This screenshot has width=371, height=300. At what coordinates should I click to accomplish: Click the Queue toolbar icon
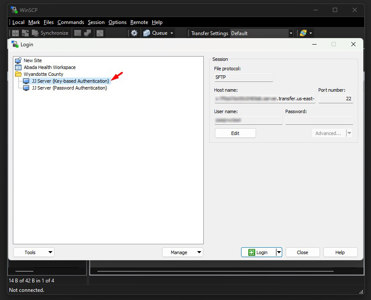click(147, 33)
